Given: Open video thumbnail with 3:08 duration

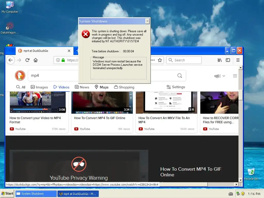Looking at the screenshot, I should point(38,103).
